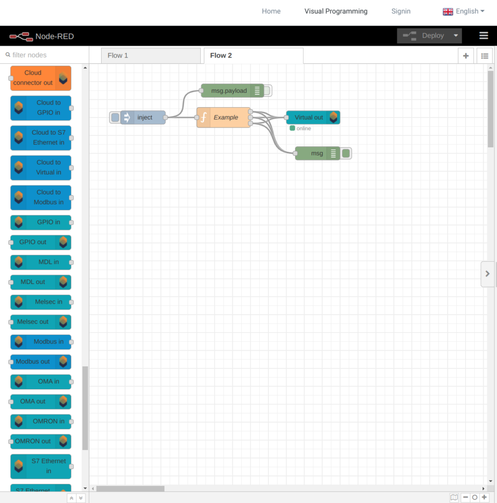Screen dimensions: 497x503
Task: Click the canvas horizontal scrollbar thumb
Action: [131, 489]
